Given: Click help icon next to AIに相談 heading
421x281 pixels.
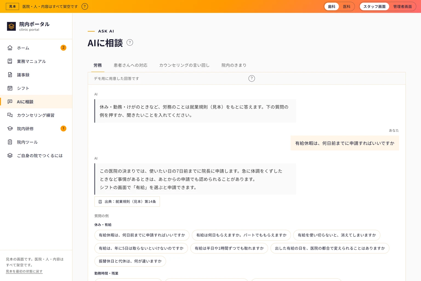Looking at the screenshot, I should [130, 43].
